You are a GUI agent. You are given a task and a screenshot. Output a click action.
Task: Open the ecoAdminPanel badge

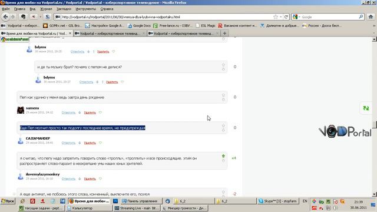click(15, 39)
